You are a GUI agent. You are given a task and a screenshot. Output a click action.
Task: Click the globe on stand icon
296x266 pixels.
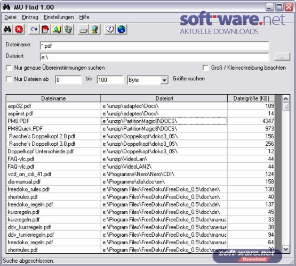(x=95, y=29)
